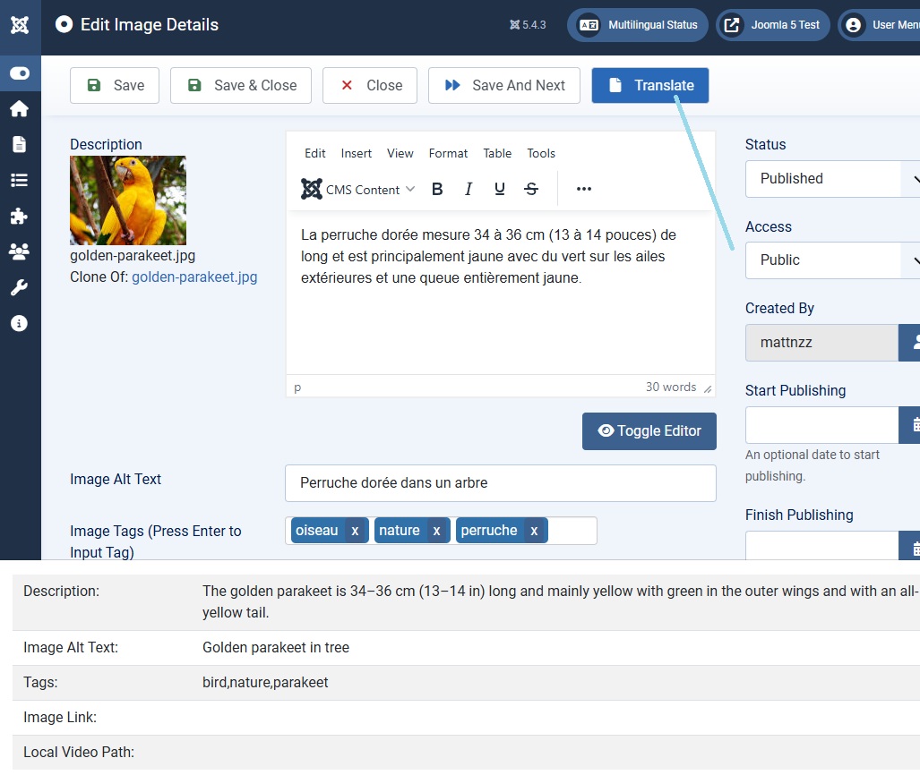
Task: Open the Access dropdown set to Public
Action: point(832,260)
